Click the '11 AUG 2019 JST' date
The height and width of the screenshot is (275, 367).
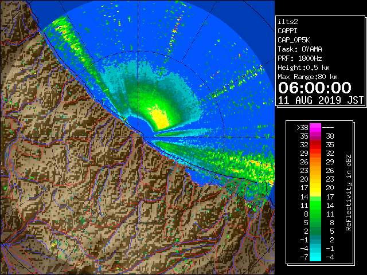321,100
